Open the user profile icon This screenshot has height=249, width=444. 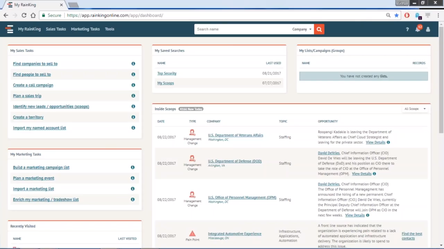coord(428,29)
